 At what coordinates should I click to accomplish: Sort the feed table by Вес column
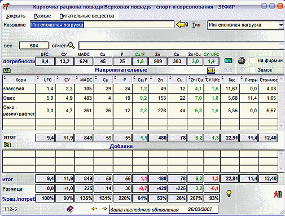pos(230,80)
